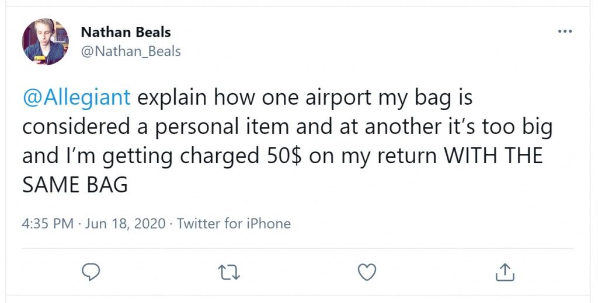Open the three-dot more options menu

(565, 31)
